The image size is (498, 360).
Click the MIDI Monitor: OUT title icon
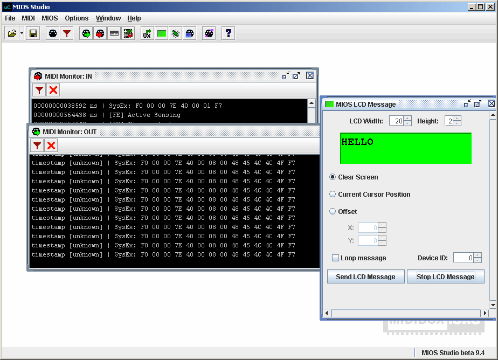coord(36,131)
